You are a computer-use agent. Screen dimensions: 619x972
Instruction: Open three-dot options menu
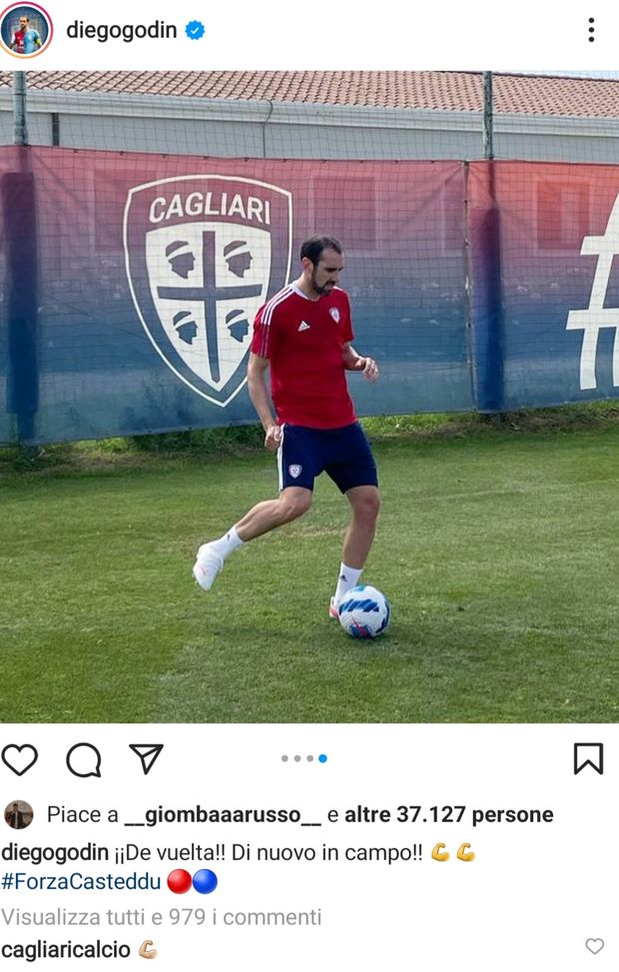(591, 30)
